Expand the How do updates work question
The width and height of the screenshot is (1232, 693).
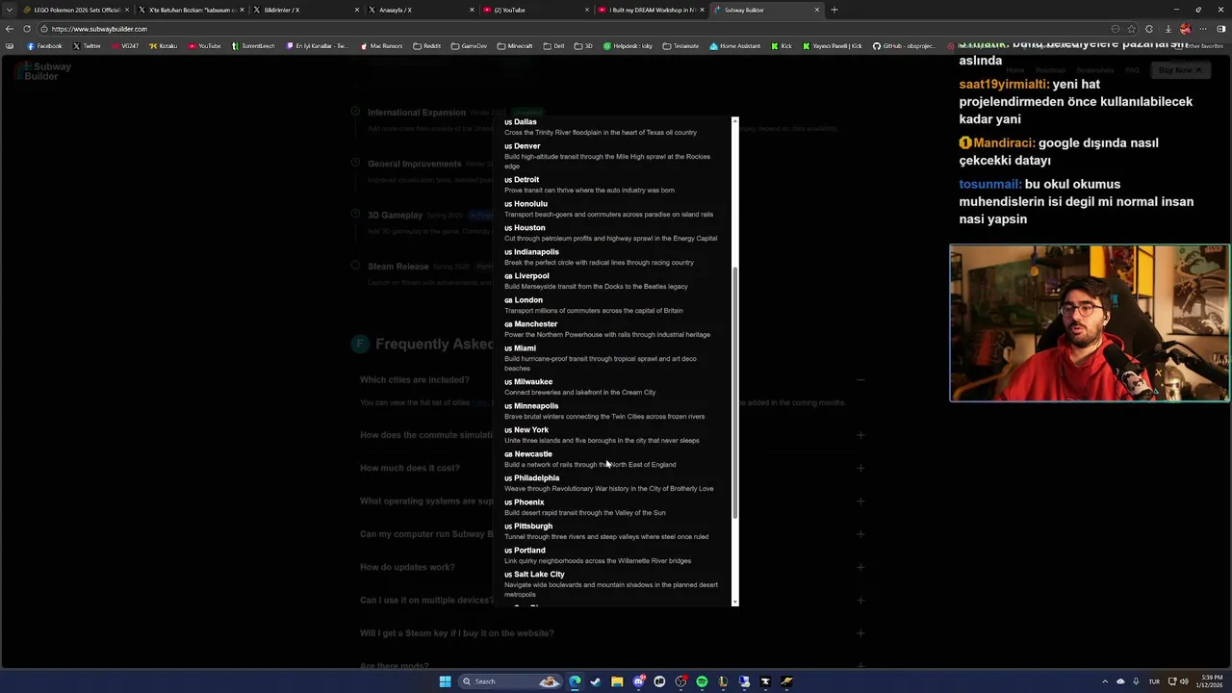click(860, 567)
